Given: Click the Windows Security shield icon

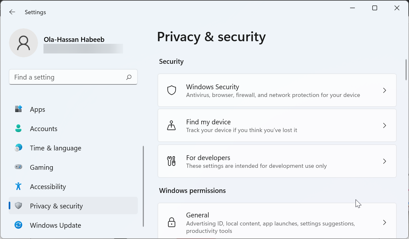Looking at the screenshot, I should point(172,90).
